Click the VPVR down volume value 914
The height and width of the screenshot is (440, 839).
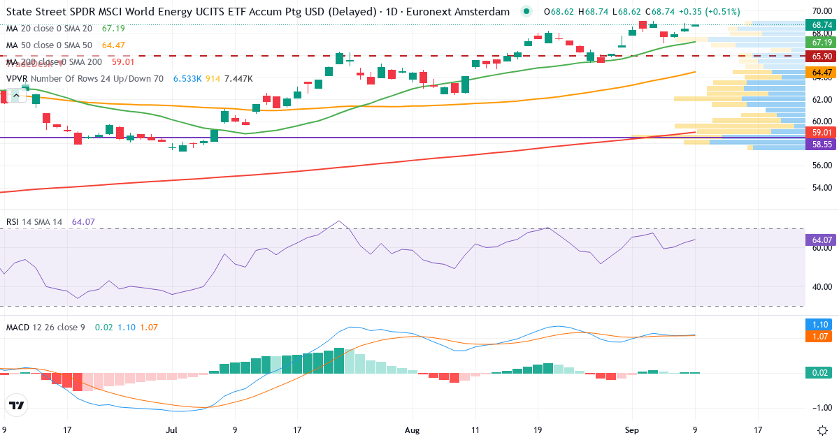point(213,79)
